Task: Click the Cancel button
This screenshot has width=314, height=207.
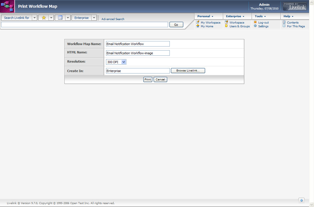Action: 160,80
